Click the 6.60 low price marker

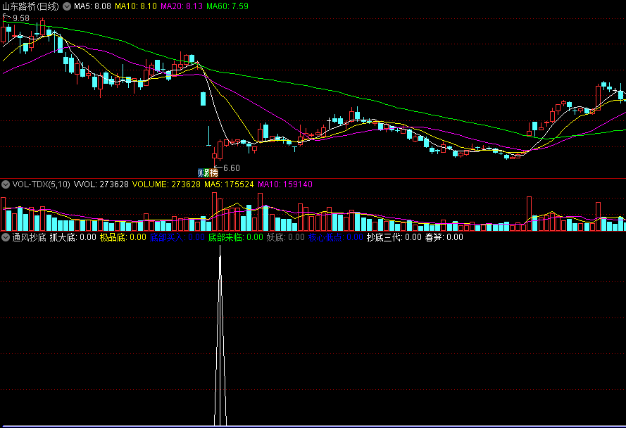coord(232,168)
